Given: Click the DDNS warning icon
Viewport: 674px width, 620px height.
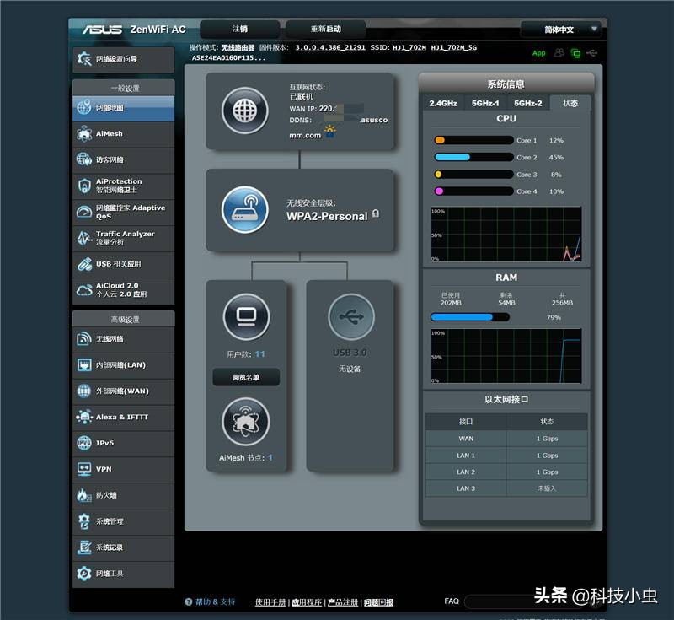Looking at the screenshot, I should [x=329, y=132].
